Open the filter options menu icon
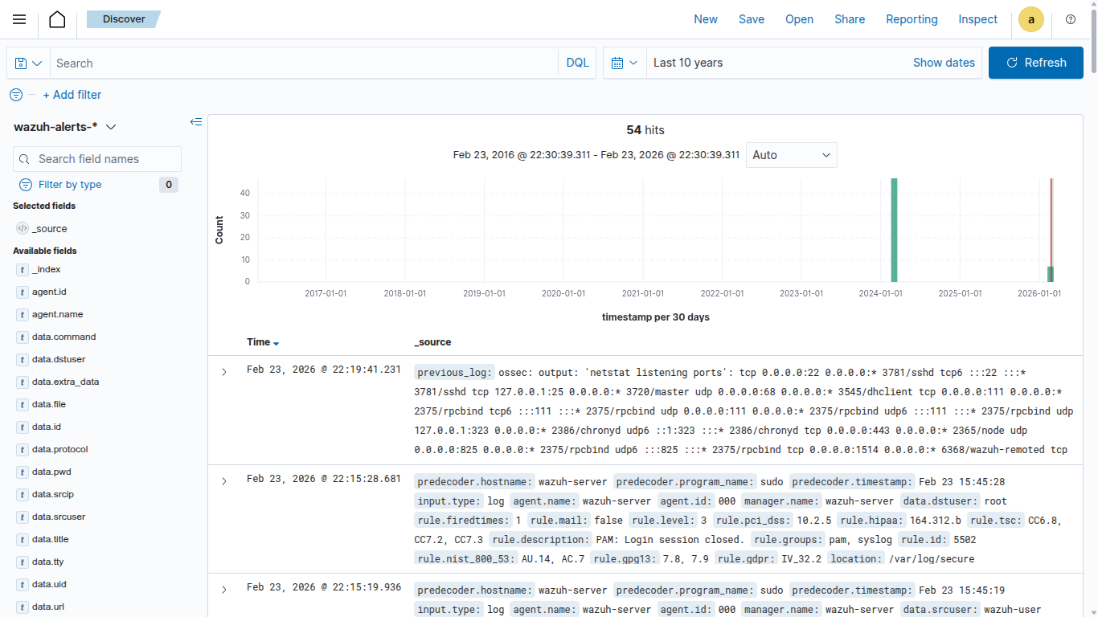 pyautogui.click(x=16, y=95)
